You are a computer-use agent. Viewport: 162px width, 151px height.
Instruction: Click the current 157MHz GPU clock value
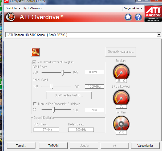point(46,130)
